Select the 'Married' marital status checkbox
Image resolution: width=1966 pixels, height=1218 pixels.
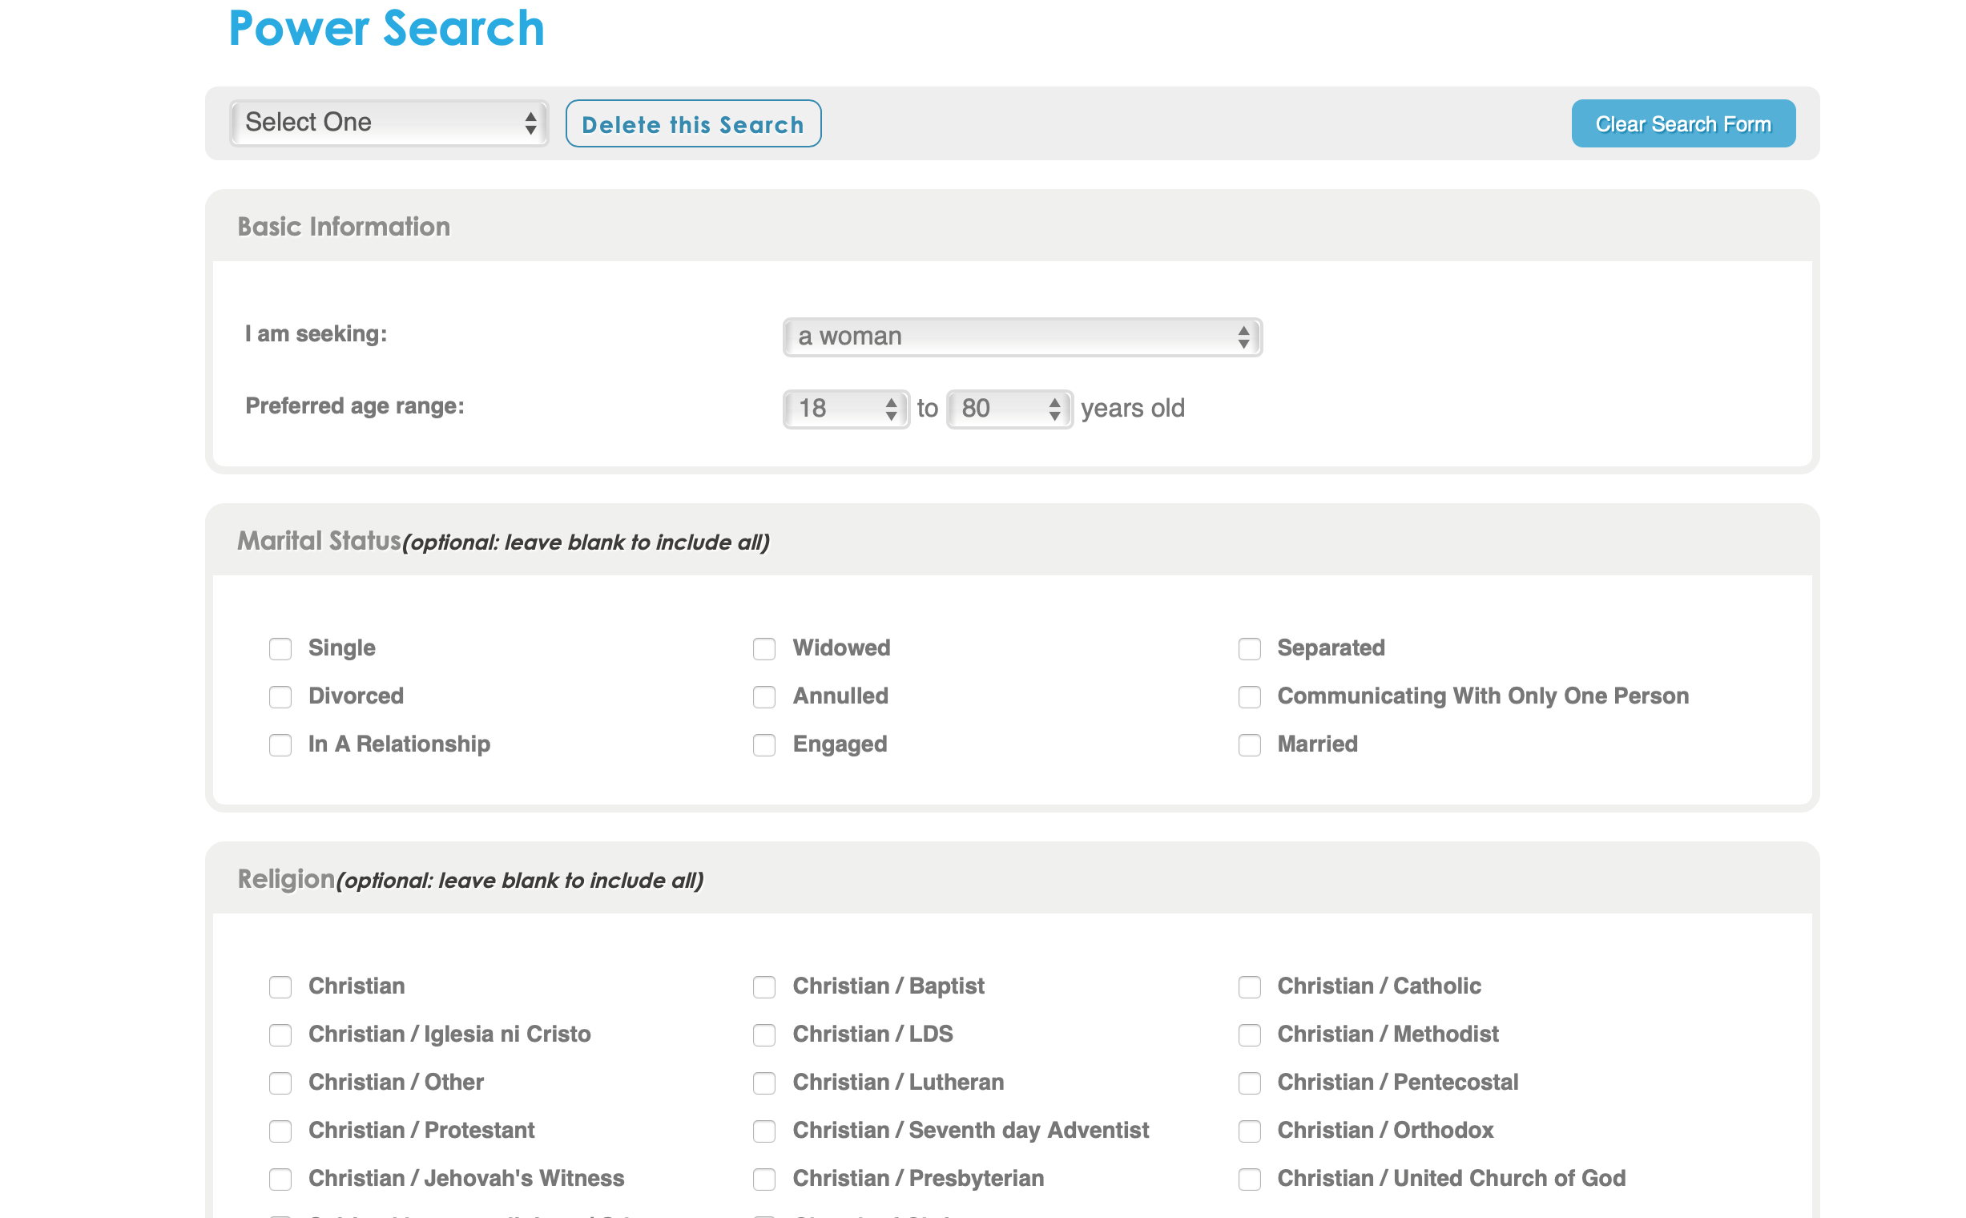1250,743
